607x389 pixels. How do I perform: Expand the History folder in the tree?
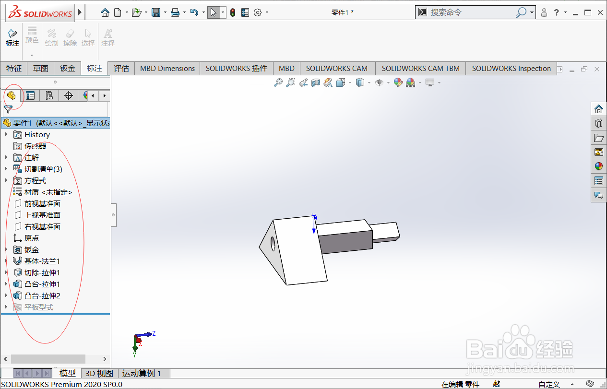click(x=6, y=134)
